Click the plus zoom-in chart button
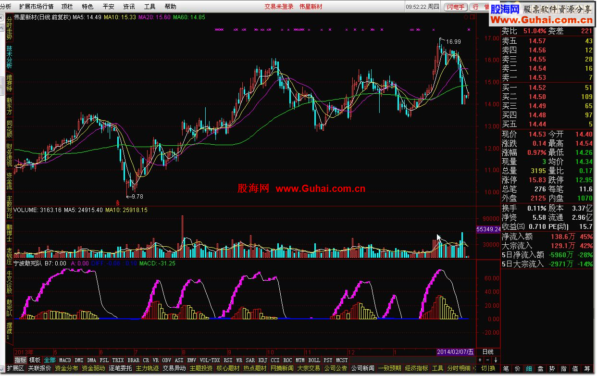Screen dimensions: 597x376 click(x=480, y=360)
